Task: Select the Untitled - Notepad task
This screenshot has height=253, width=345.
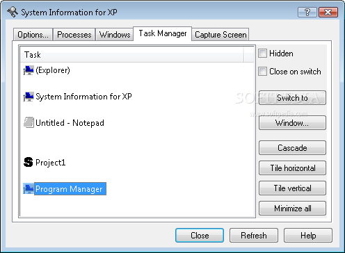Action: click(70, 123)
